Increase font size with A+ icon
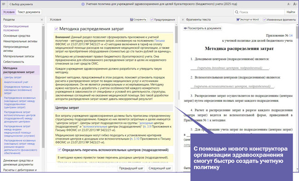 (x=295, y=4)
